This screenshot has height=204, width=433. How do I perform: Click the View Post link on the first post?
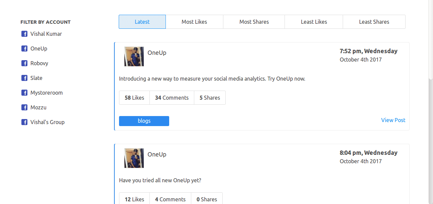(x=393, y=120)
